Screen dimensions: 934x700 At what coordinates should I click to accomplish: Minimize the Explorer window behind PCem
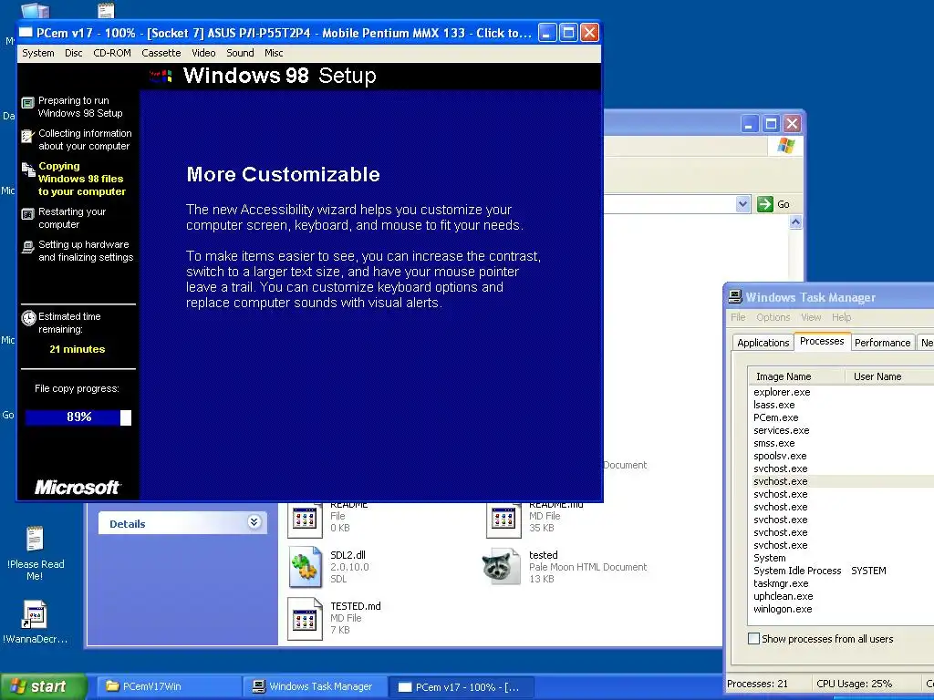coord(750,124)
